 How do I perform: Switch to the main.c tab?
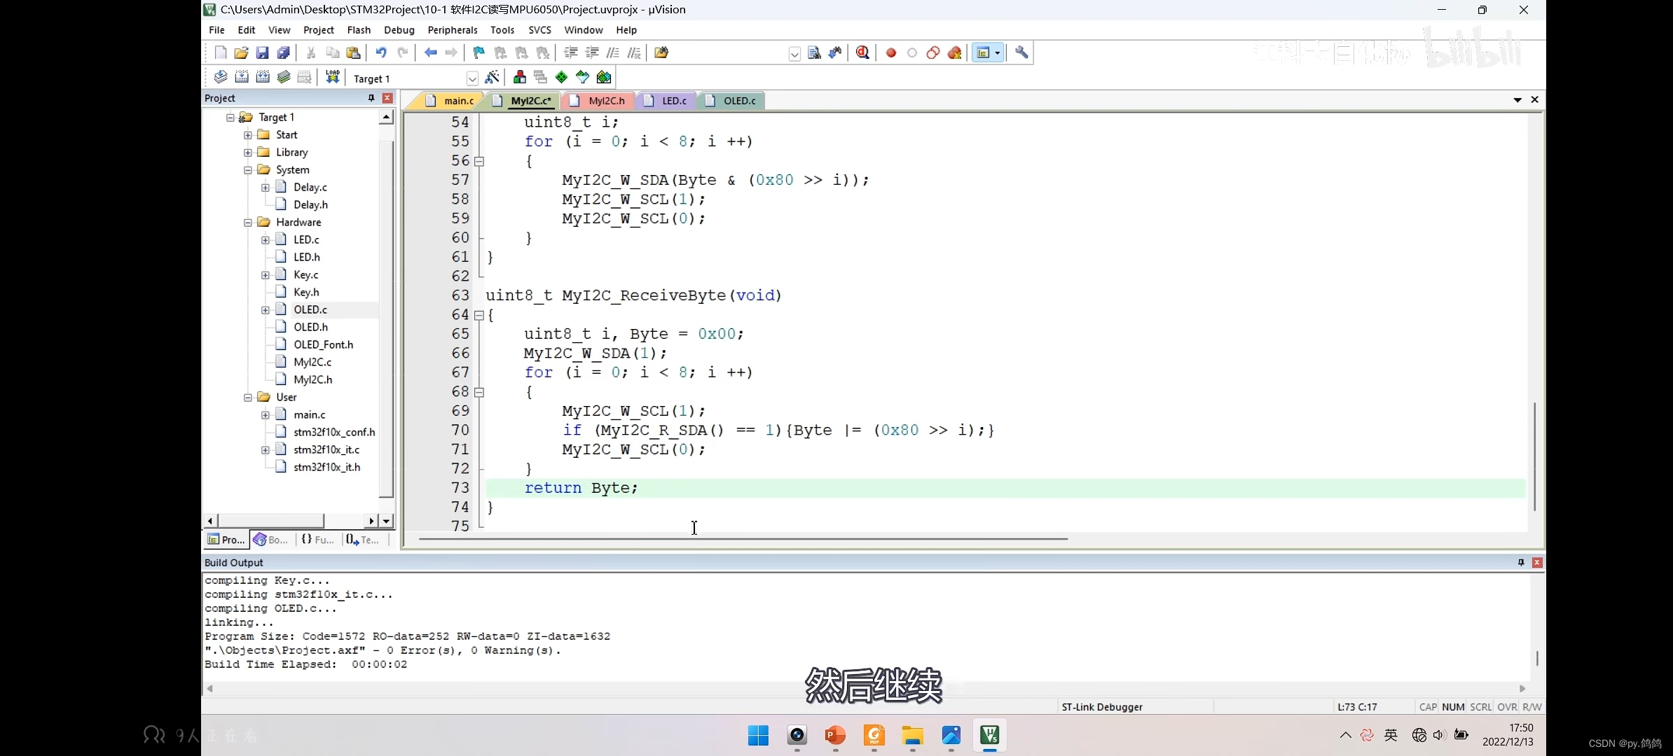tap(449, 101)
